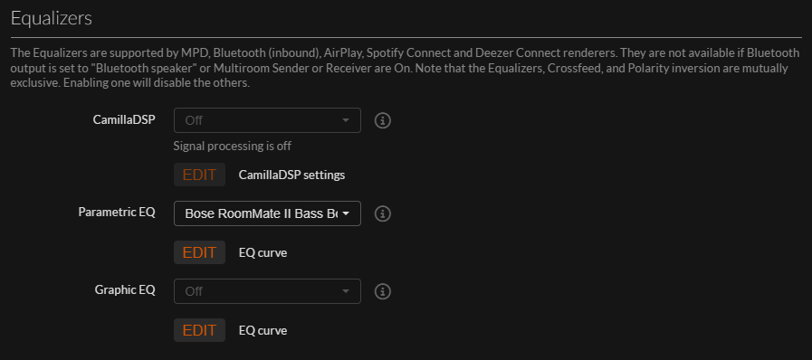Click the 'Parametric EQ' field label

(x=117, y=212)
